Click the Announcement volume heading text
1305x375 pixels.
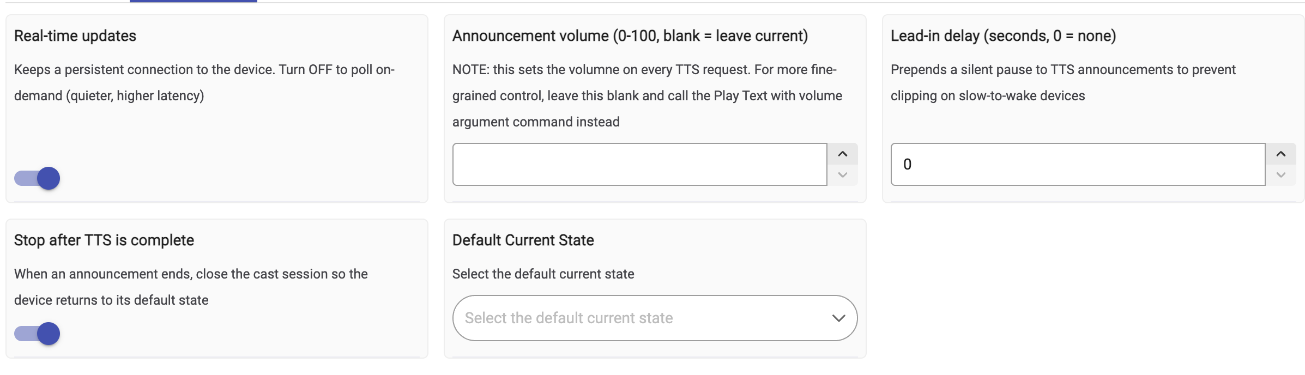(x=630, y=36)
